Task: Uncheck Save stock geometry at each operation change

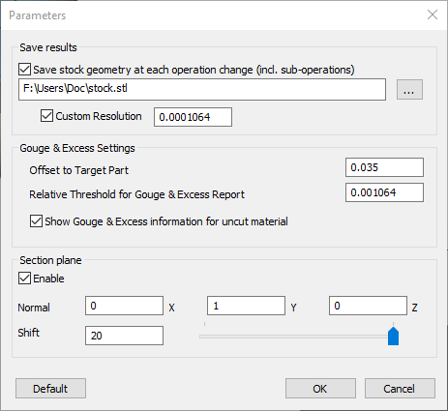Action: coord(25,70)
